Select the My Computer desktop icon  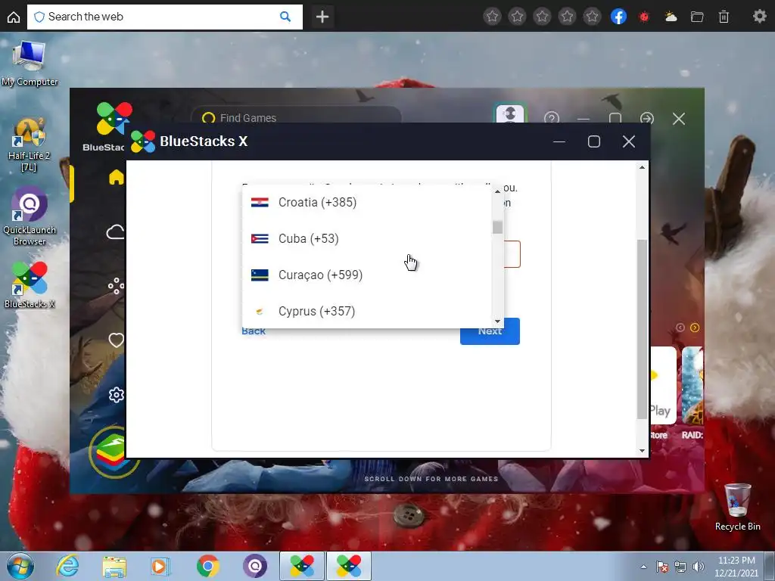pos(30,64)
